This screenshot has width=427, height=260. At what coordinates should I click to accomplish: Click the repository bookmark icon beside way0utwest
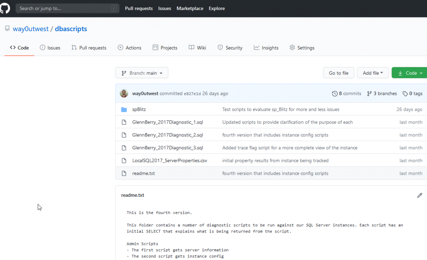[x=7, y=29]
